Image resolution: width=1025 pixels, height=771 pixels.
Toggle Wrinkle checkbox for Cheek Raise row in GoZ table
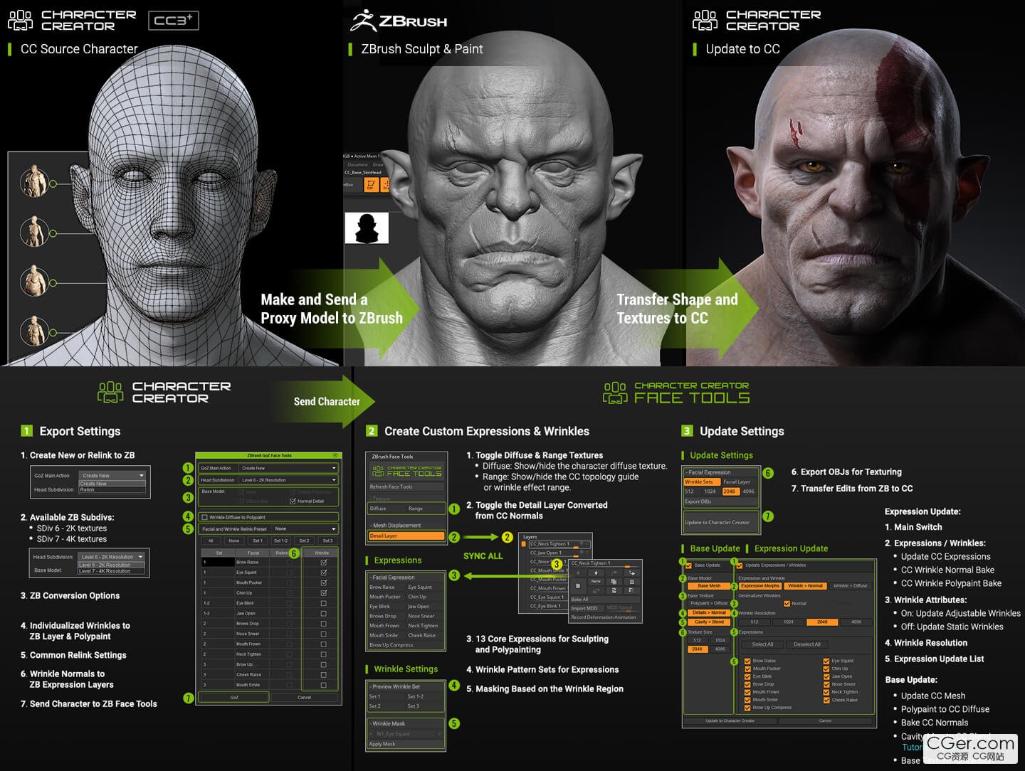[x=324, y=675]
